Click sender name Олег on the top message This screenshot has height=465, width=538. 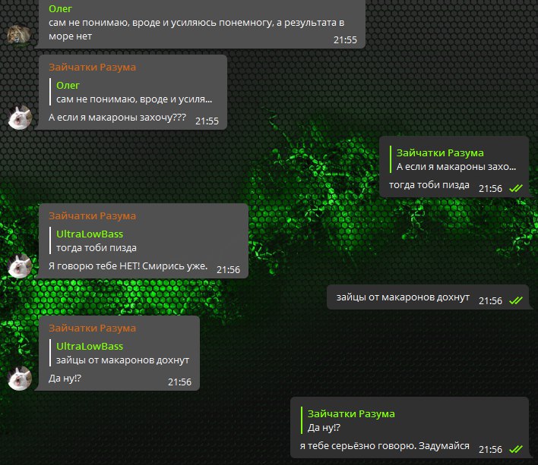pyautogui.click(x=60, y=8)
